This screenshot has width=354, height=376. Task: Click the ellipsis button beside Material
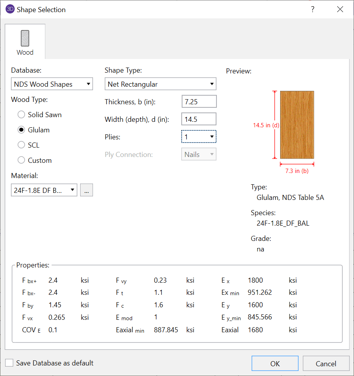click(x=86, y=190)
